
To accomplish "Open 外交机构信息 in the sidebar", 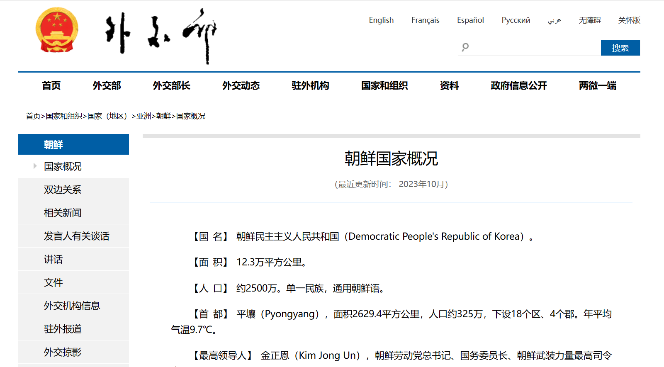I will click(x=72, y=306).
